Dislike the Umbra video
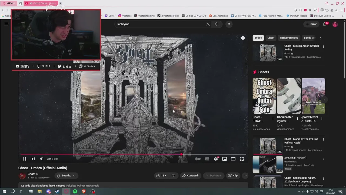This screenshot has width=346, height=195. pyautogui.click(x=174, y=175)
